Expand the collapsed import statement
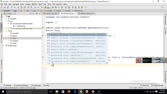 point(56,22)
